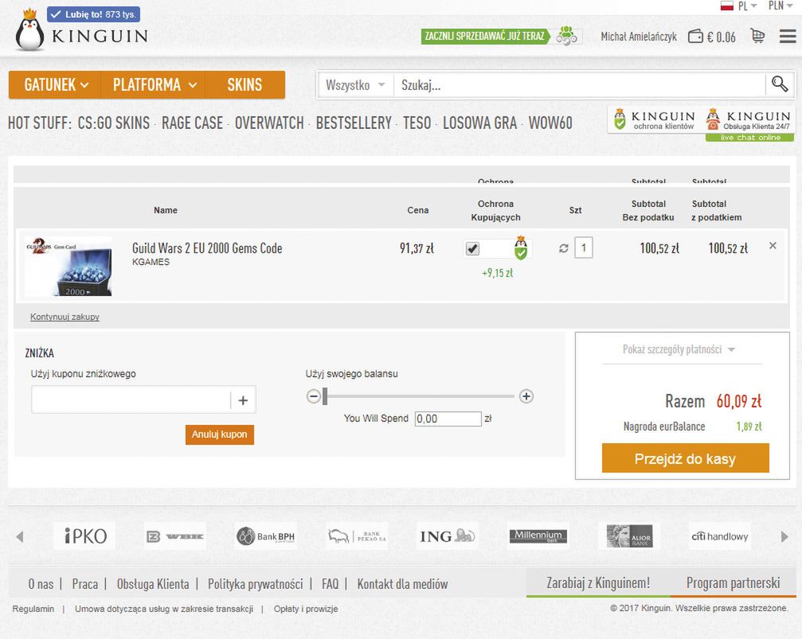Expand the PLATFORMA menu
The image size is (802, 639).
tap(154, 85)
